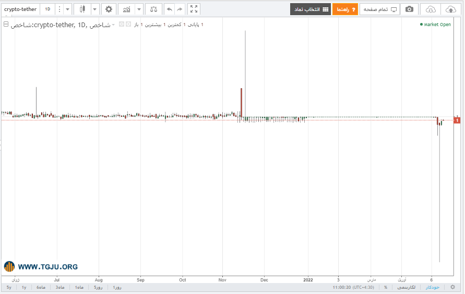Click the compare scales icon
Screen dimensions: 465x294
(x=153, y=9)
